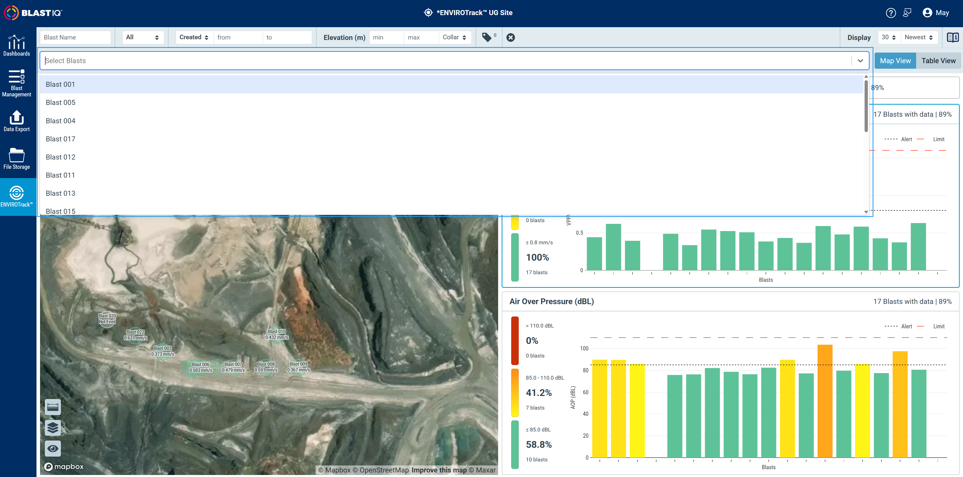963x477 pixels.
Task: Open Blast Management from sidebar
Action: click(16, 83)
